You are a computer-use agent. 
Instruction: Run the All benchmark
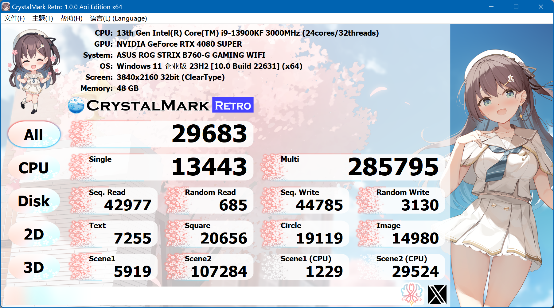(34, 134)
